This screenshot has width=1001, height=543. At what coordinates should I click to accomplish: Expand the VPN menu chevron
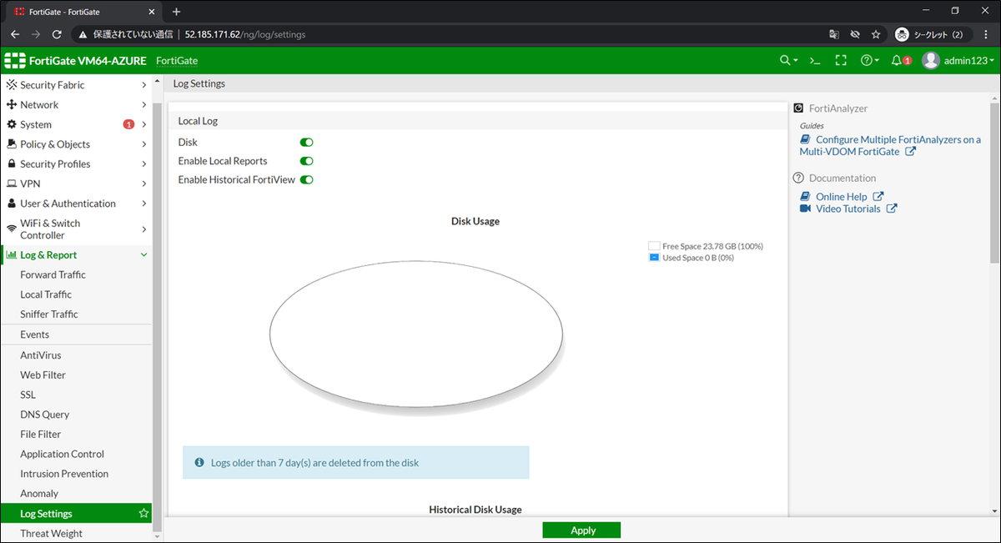144,184
